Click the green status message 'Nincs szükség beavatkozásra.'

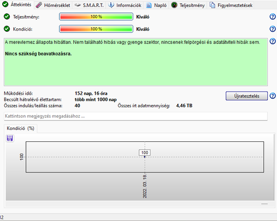pyautogui.click(x=38, y=54)
